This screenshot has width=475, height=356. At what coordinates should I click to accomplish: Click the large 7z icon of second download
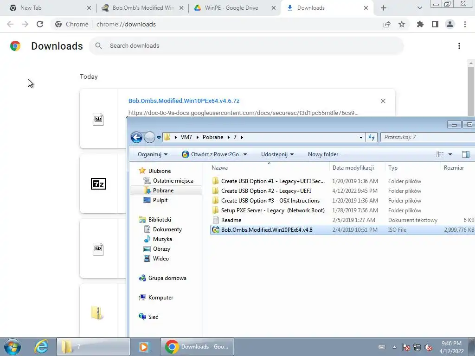click(x=98, y=184)
